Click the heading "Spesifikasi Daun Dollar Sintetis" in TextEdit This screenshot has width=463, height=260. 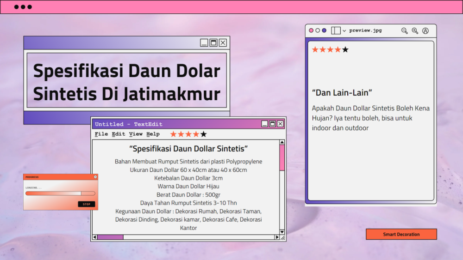point(188,149)
